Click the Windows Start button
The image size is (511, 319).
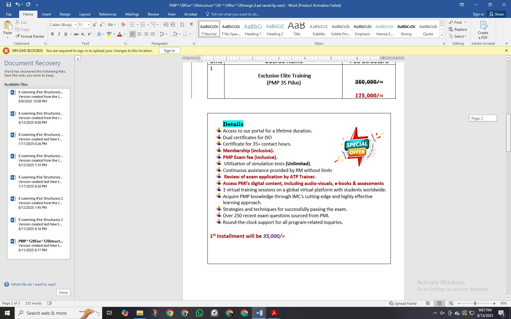pos(7,313)
